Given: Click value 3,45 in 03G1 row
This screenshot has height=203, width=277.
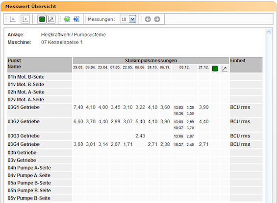Looking at the screenshot, I should pos(116,107).
